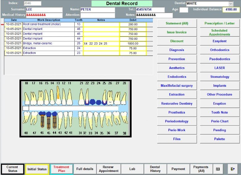Image resolution: width=241 pixels, height=175 pixels.
Task: Switch to Treatment Plan tab
Action: [61, 169]
